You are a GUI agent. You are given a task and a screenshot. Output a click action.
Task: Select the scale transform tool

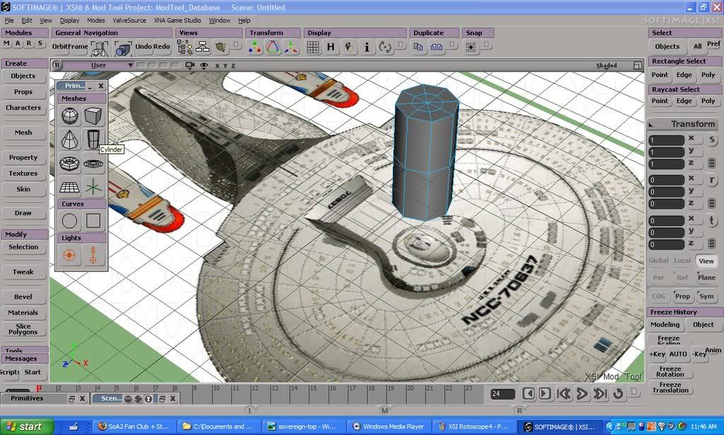[x=291, y=47]
